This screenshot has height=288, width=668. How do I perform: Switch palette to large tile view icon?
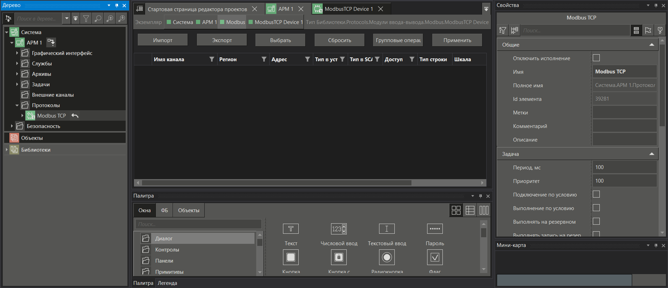456,210
